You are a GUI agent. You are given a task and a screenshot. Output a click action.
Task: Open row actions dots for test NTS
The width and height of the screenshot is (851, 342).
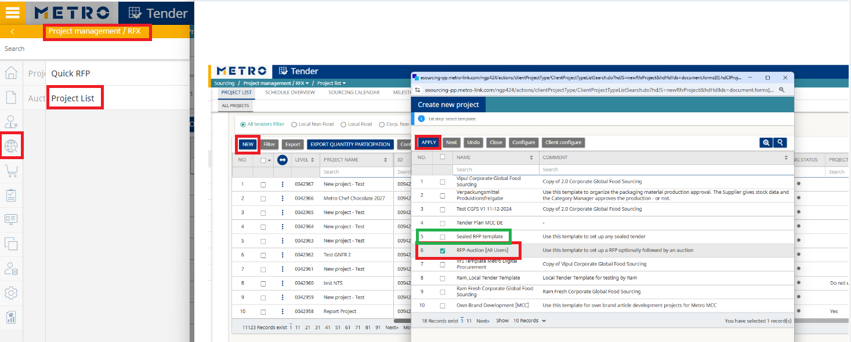[283, 283]
